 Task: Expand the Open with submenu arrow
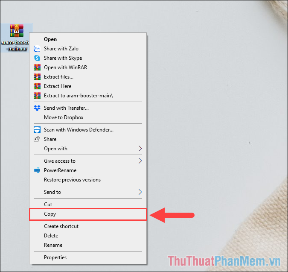(140, 149)
